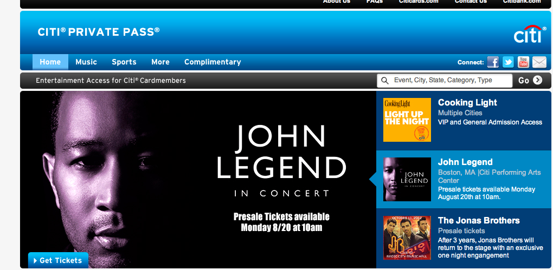The image size is (553, 270).
Task: Click the event search input field
Action: pyautogui.click(x=445, y=81)
